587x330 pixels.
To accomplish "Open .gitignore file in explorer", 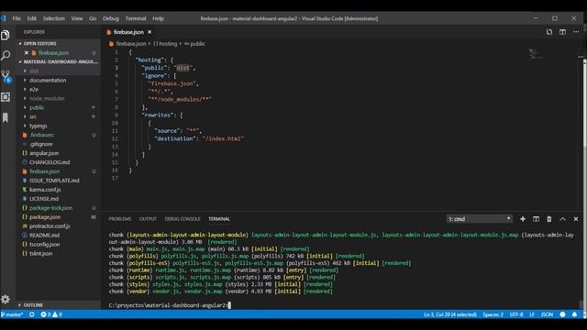I will click(40, 144).
